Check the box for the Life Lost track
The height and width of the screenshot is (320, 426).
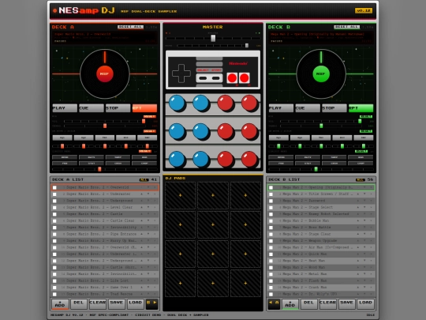click(54, 280)
